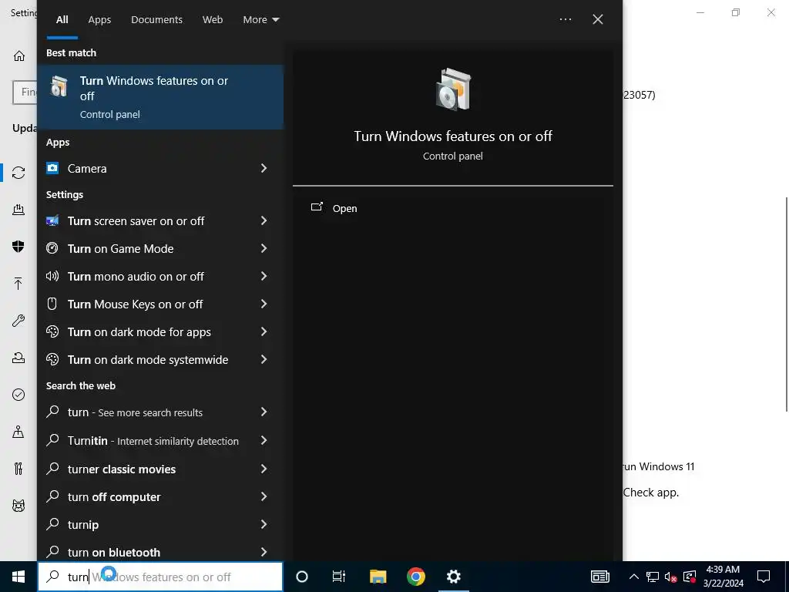Click the Settings 'Find a setting' search box
789x592 pixels.
[25, 92]
